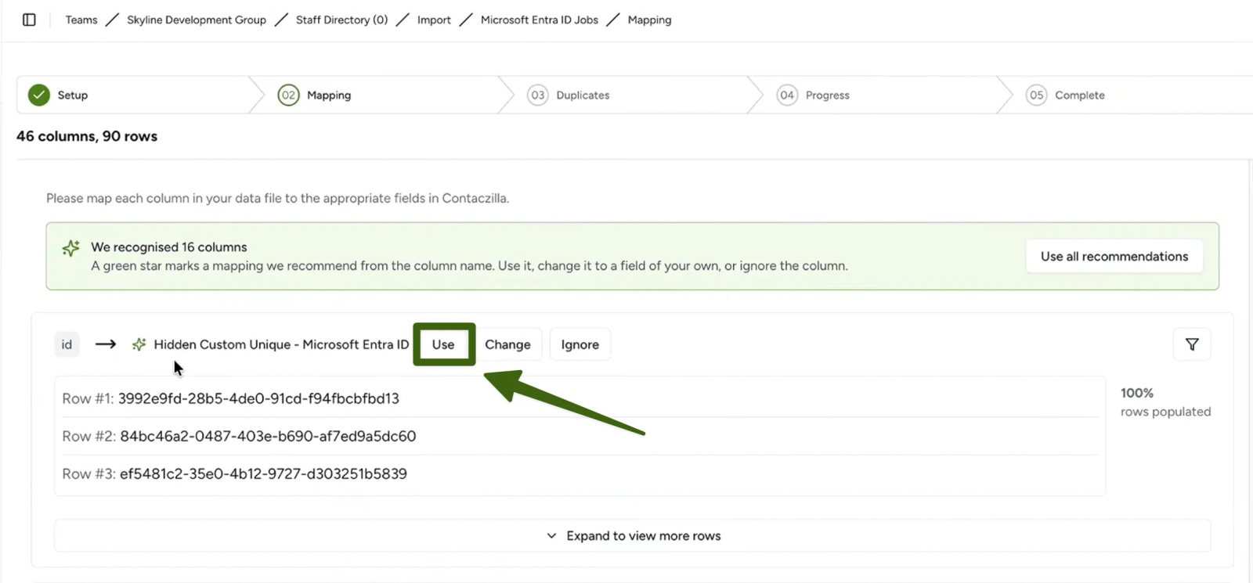This screenshot has height=583, width=1253.
Task: Click the id column chip
Action: click(67, 344)
